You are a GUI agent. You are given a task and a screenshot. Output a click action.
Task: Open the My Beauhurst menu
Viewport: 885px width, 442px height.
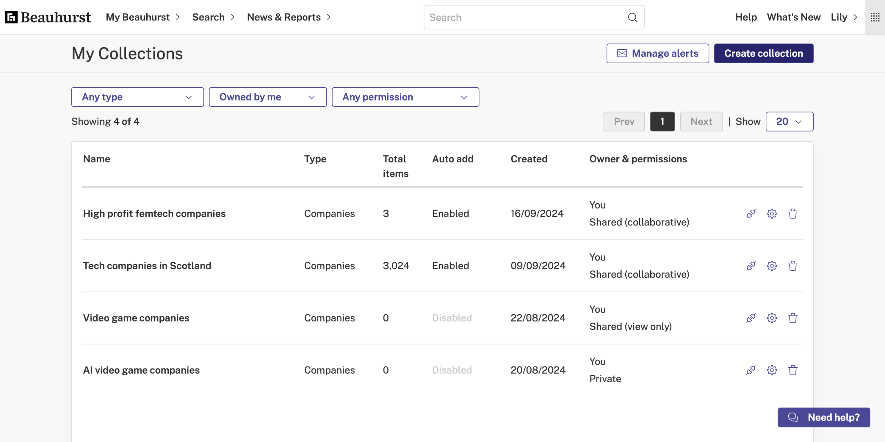click(143, 17)
